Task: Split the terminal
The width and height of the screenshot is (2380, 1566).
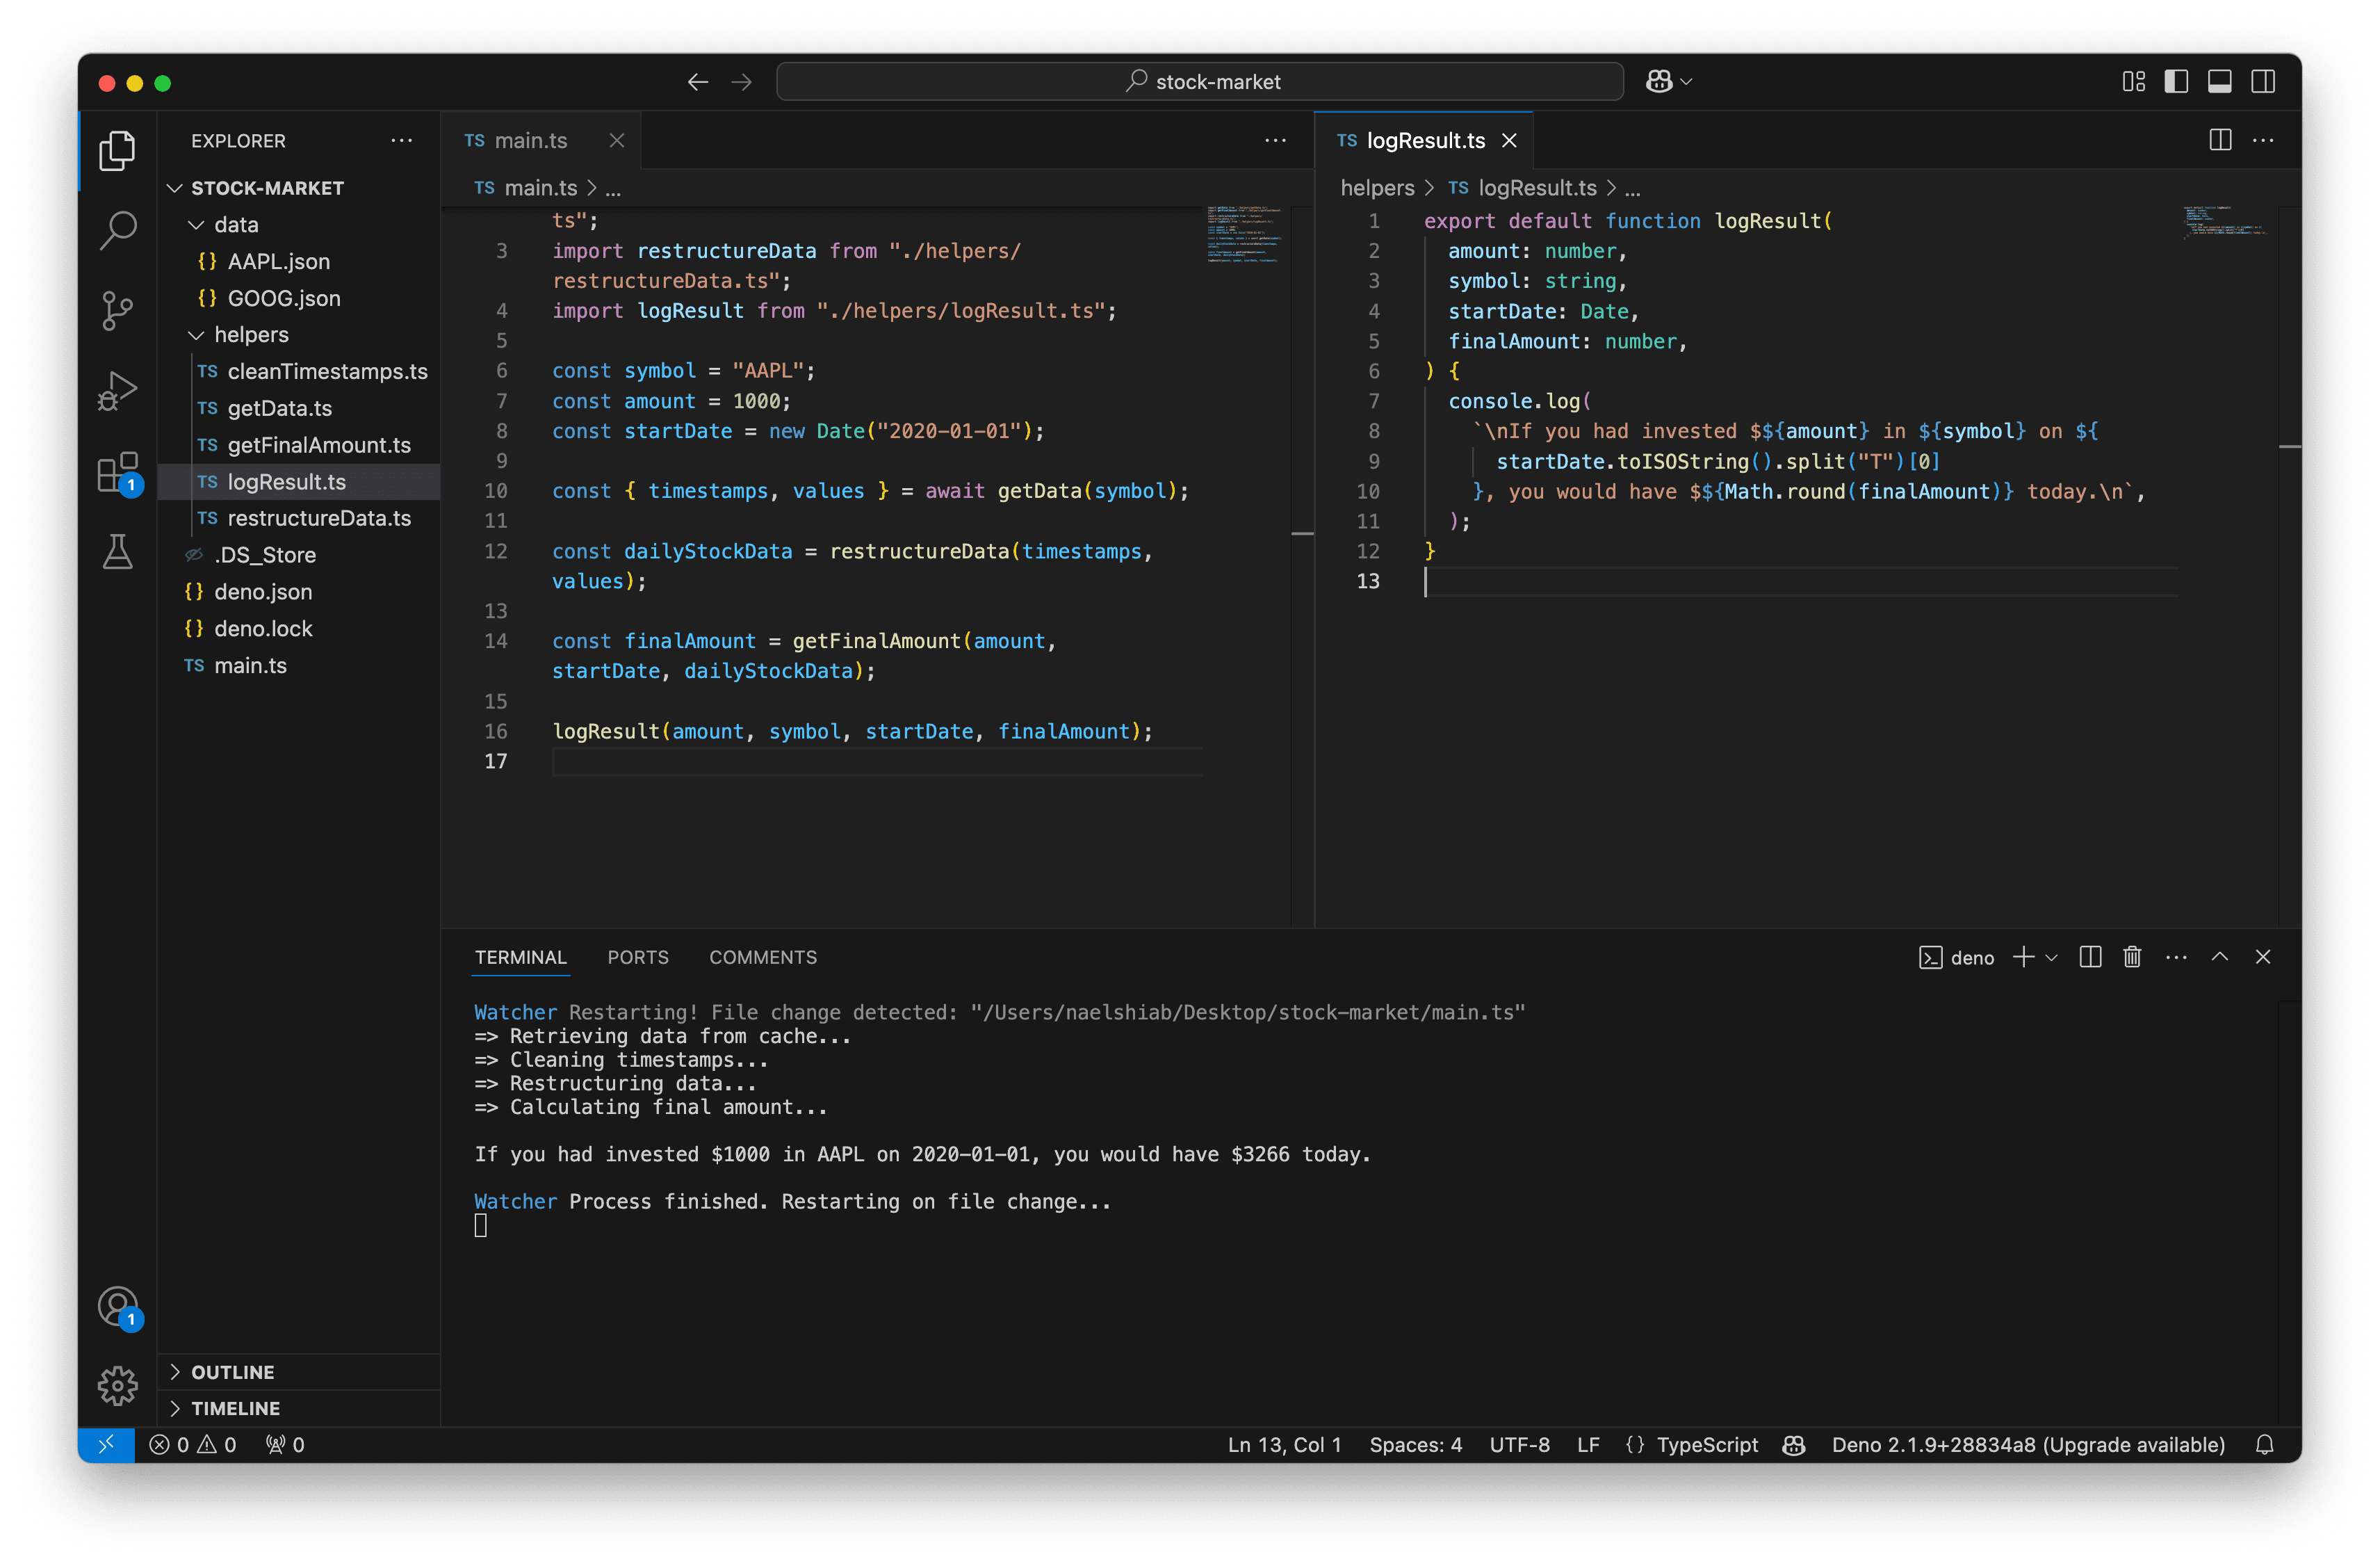Action: pos(2090,958)
